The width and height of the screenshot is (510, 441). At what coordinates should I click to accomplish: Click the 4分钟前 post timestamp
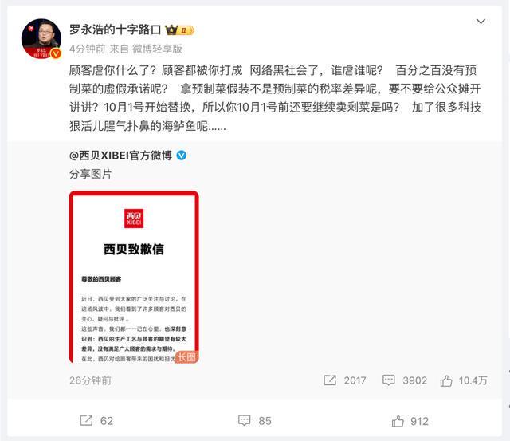pyautogui.click(x=87, y=49)
